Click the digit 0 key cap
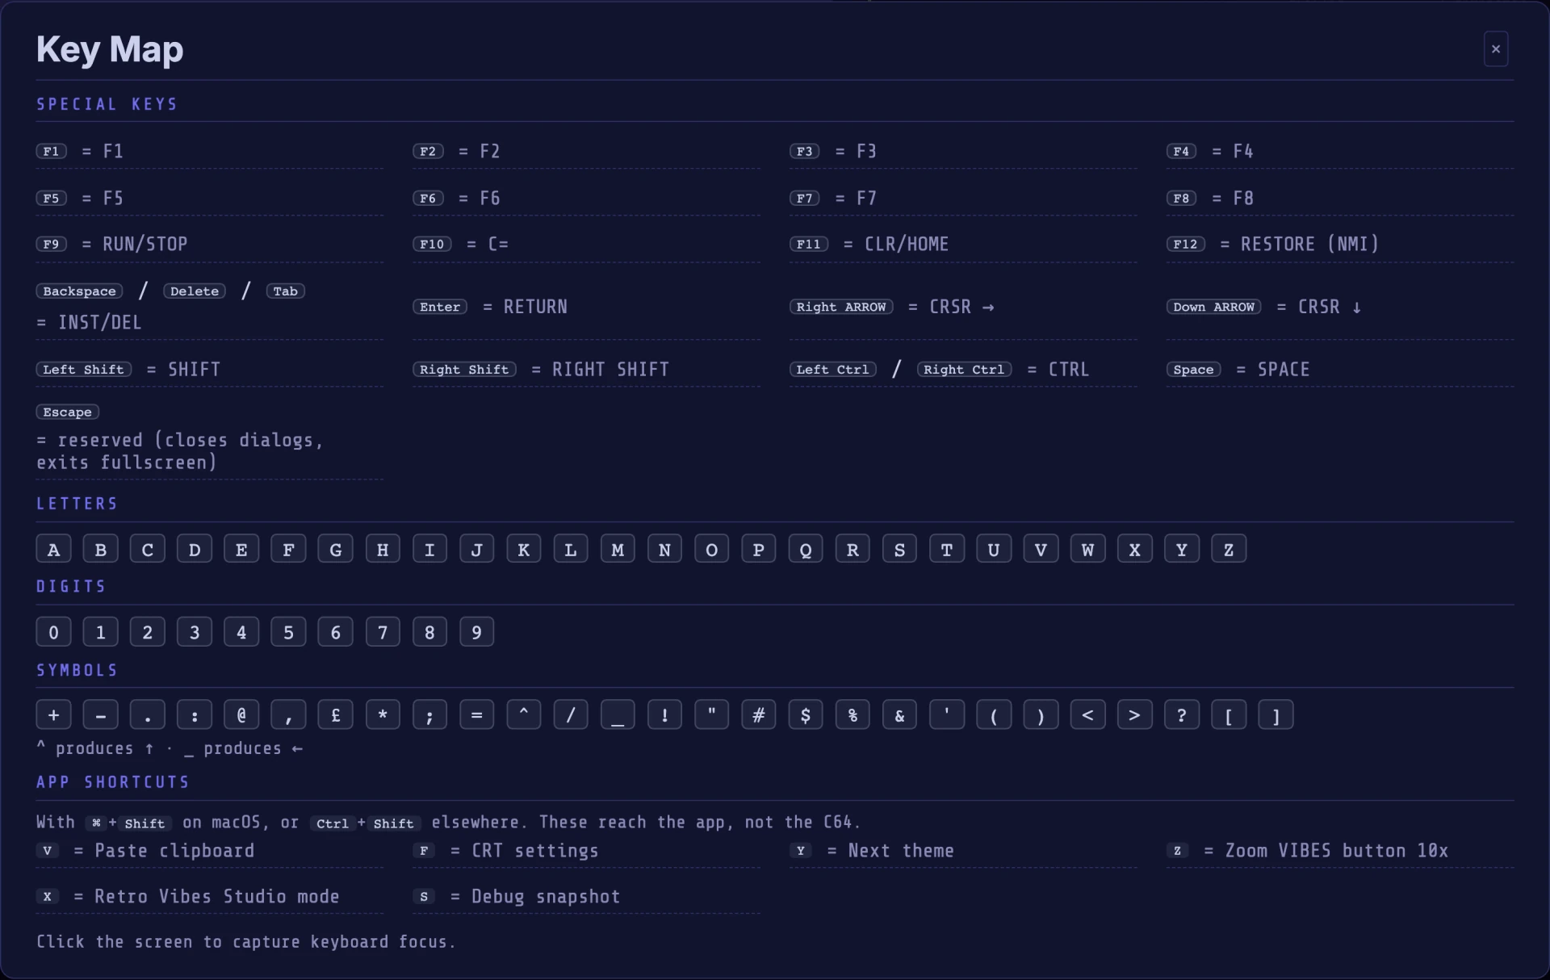The height and width of the screenshot is (980, 1550). click(x=53, y=632)
